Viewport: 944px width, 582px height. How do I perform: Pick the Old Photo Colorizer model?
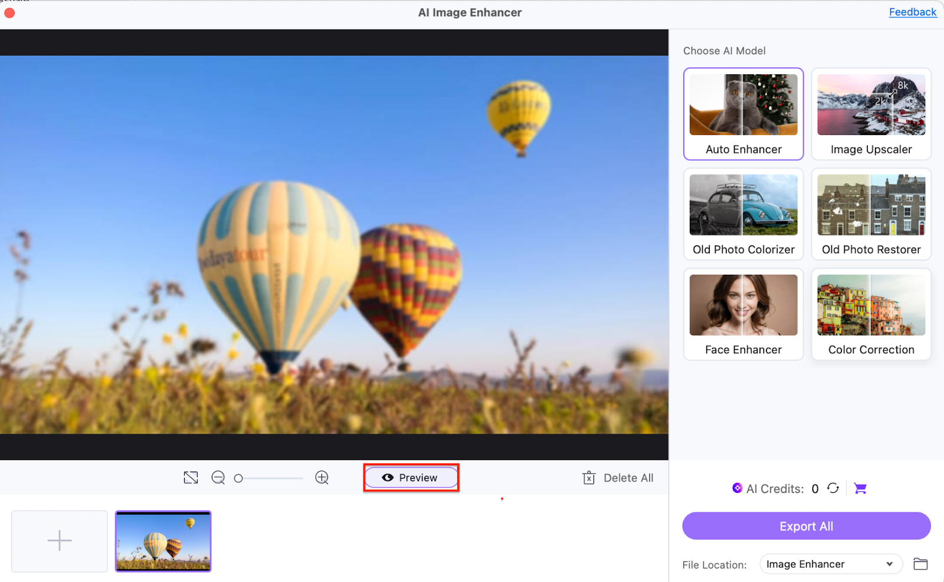(x=743, y=214)
